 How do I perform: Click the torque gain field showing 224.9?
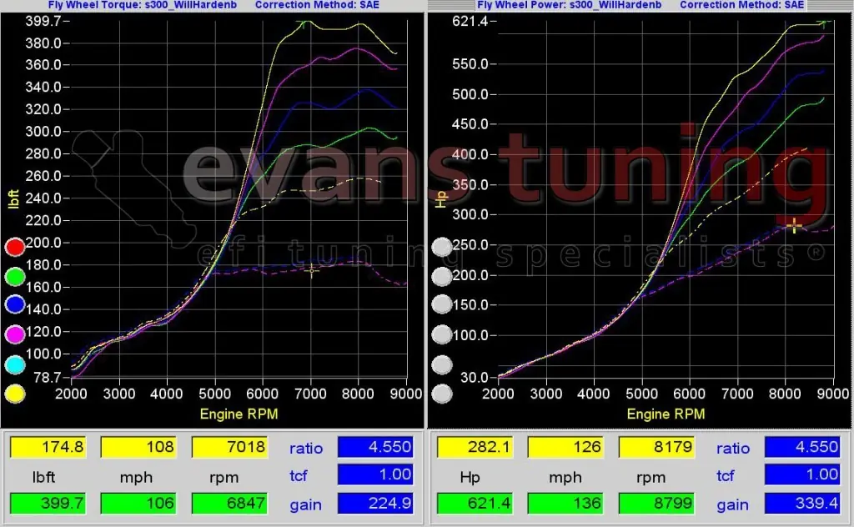[375, 503]
